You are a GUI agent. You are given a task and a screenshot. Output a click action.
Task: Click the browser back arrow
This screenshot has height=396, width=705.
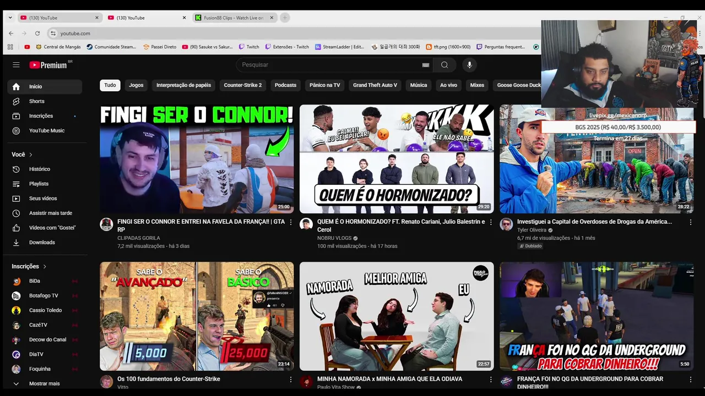coord(11,34)
